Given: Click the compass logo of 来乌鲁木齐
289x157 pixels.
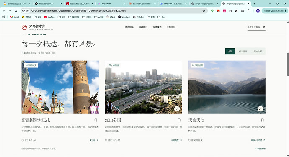Looking at the screenshot, I should point(24,27).
